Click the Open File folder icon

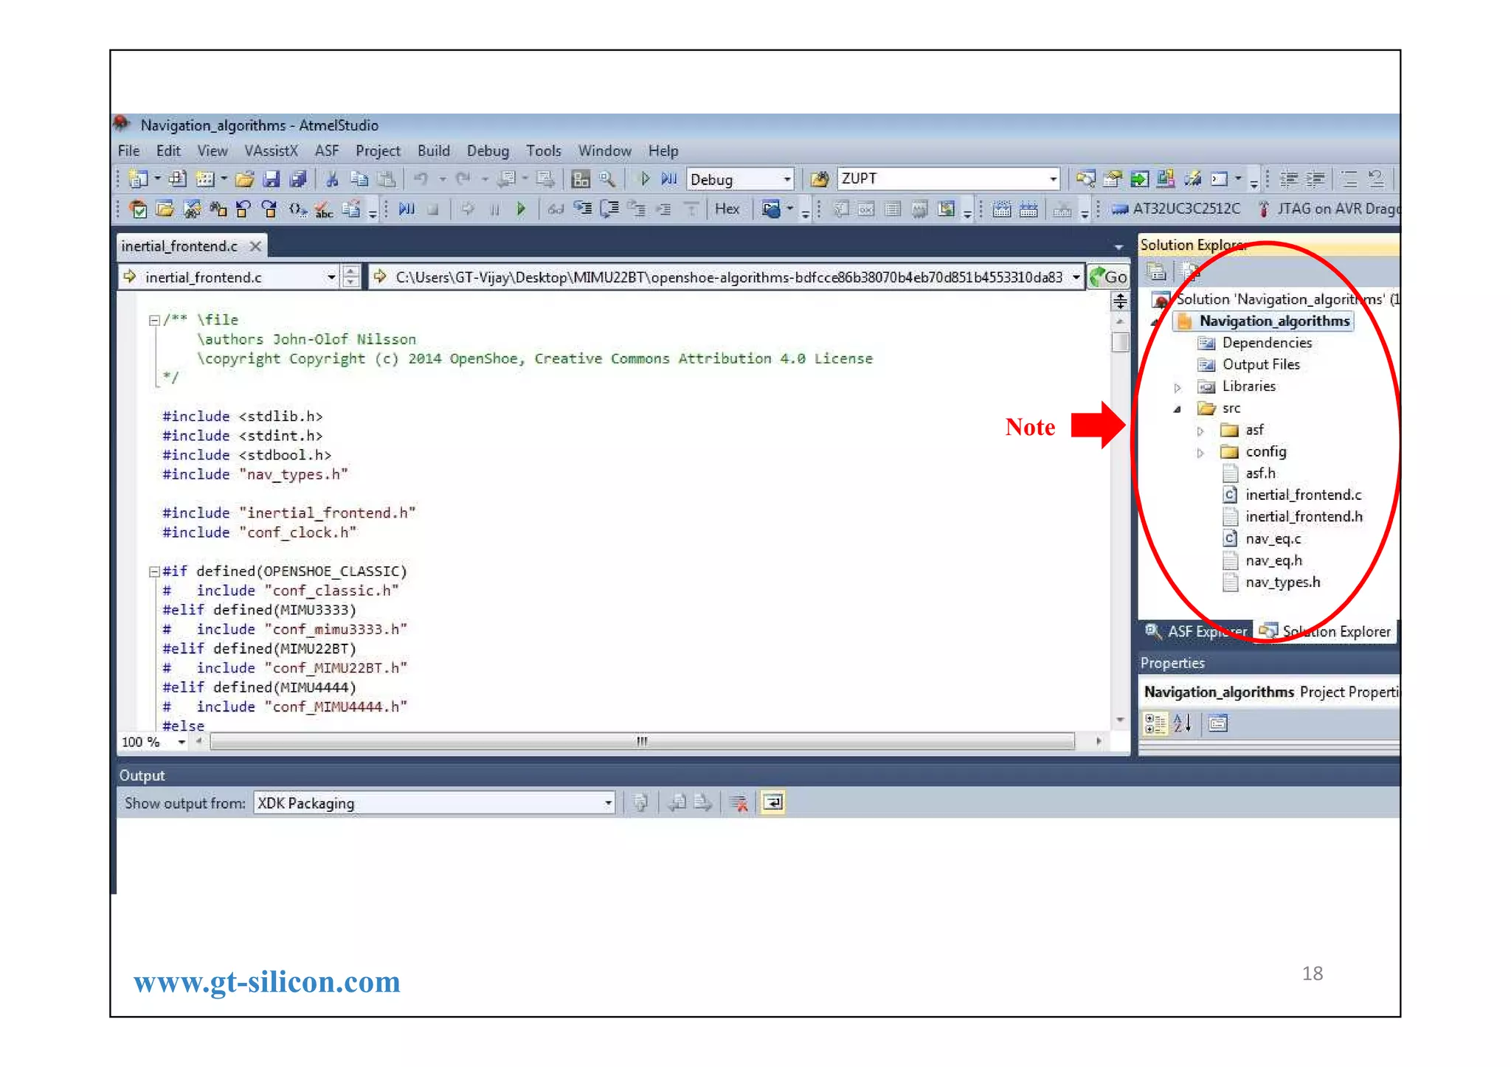[x=245, y=179]
